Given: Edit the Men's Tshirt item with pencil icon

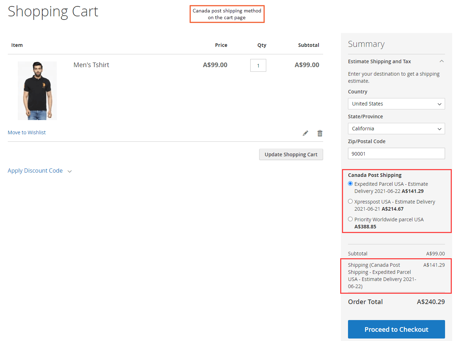Looking at the screenshot, I should coord(305,133).
